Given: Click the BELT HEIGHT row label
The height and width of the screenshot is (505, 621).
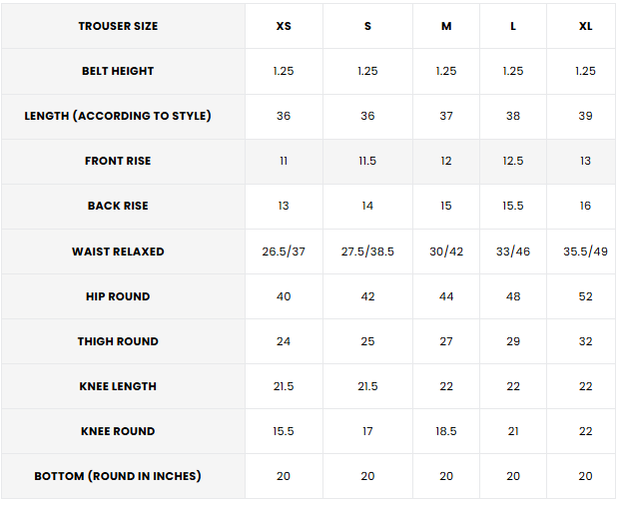Looking at the screenshot, I should pos(118,71).
